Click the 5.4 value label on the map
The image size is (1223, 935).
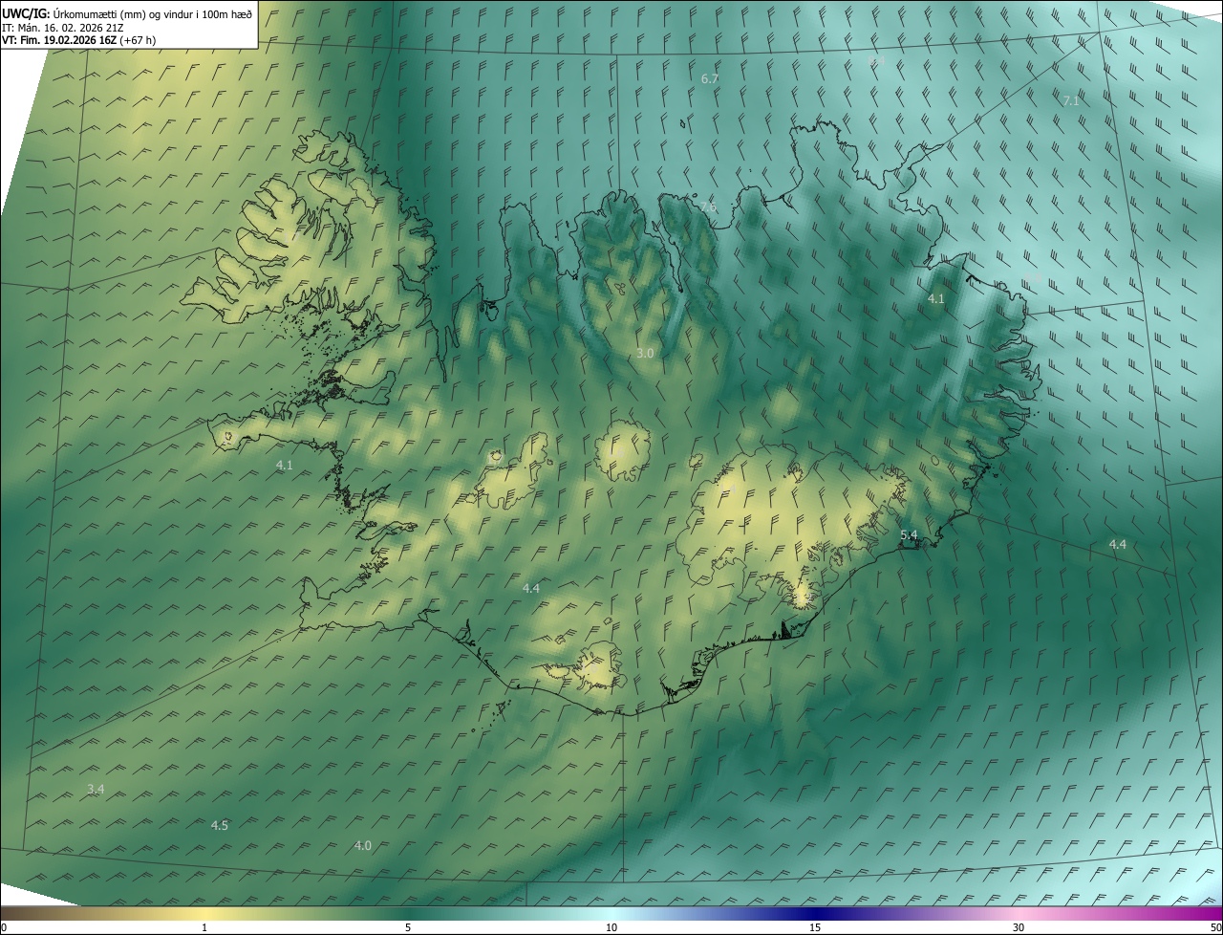pyautogui.click(x=909, y=534)
